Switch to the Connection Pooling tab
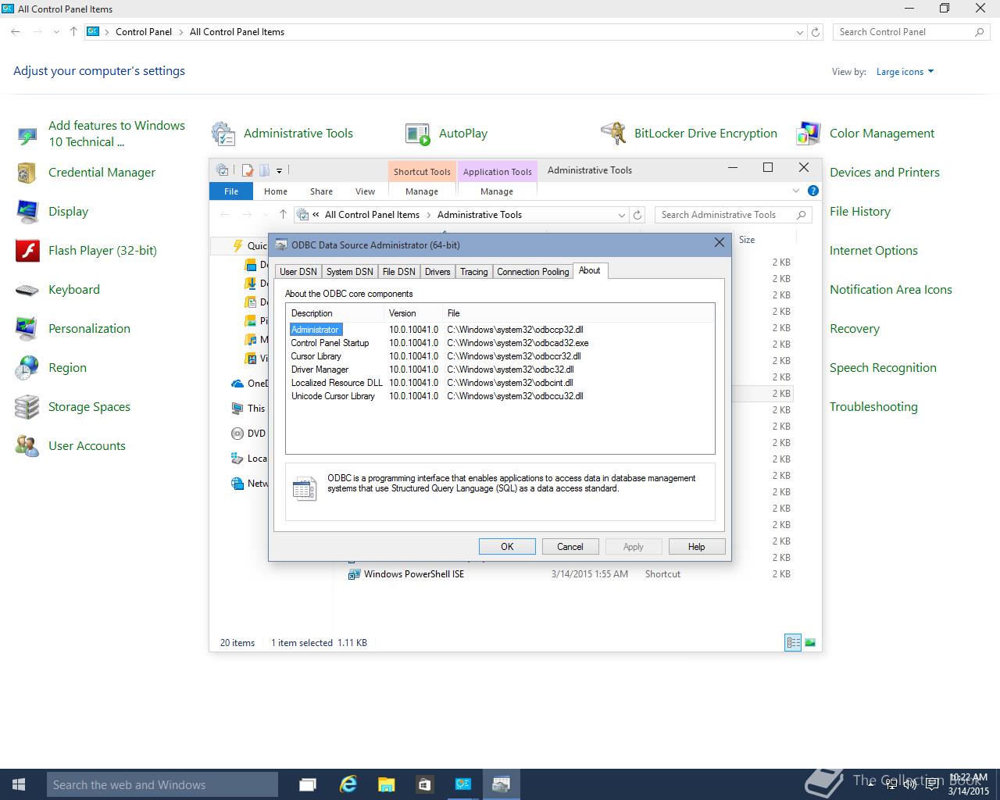 tap(533, 272)
